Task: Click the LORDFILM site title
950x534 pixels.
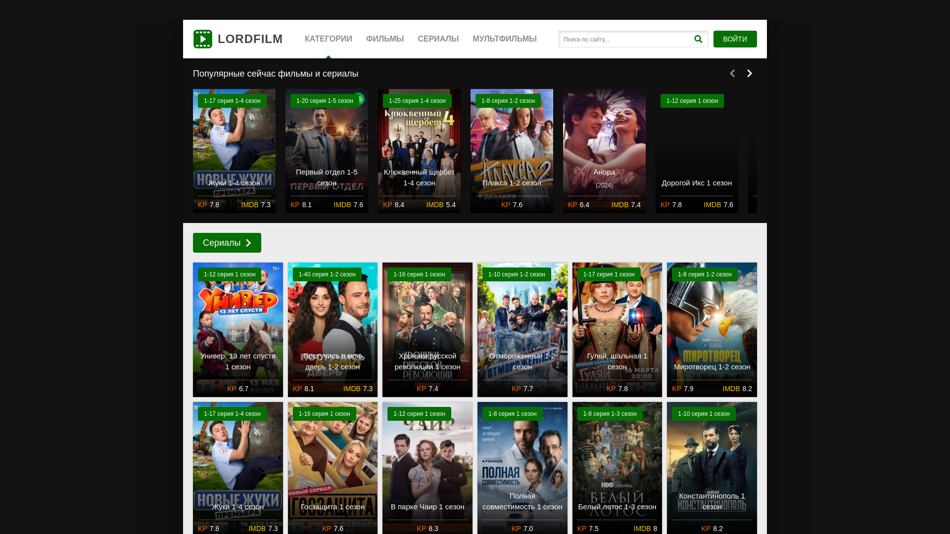Action: point(250,39)
